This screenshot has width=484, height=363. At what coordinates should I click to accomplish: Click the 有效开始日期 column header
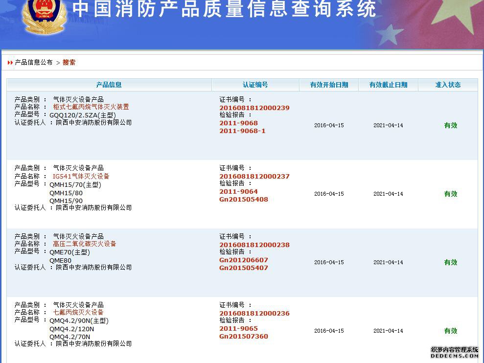pos(329,85)
